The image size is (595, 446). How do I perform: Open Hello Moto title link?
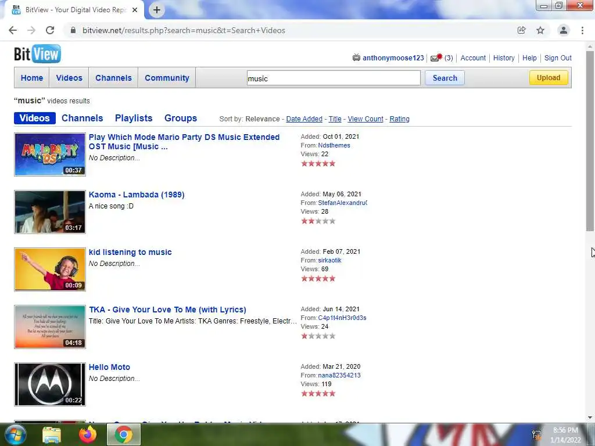tap(109, 367)
